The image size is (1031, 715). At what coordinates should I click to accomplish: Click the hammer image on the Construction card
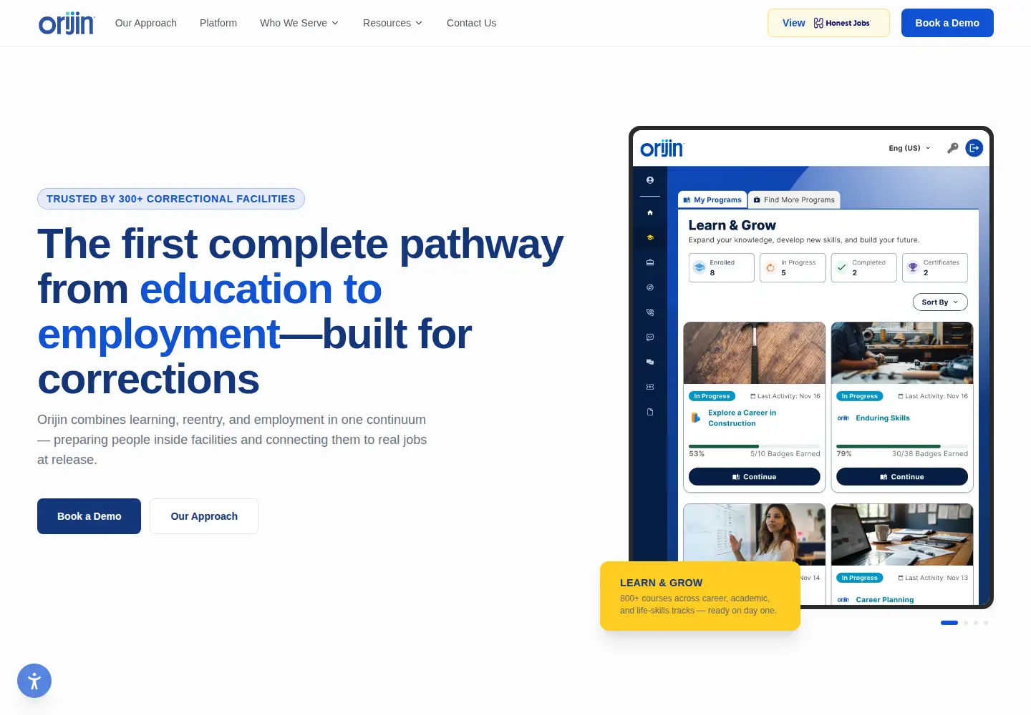(755, 353)
